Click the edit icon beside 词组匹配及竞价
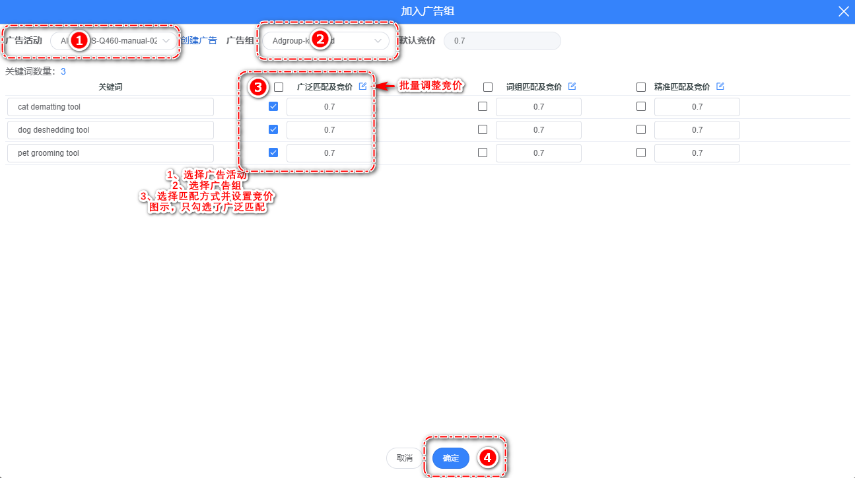 click(x=572, y=86)
